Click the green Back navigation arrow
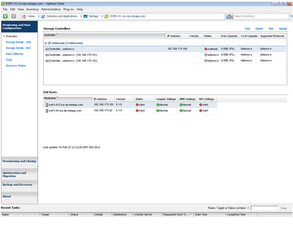293x230 pixels. click(x=5, y=16)
